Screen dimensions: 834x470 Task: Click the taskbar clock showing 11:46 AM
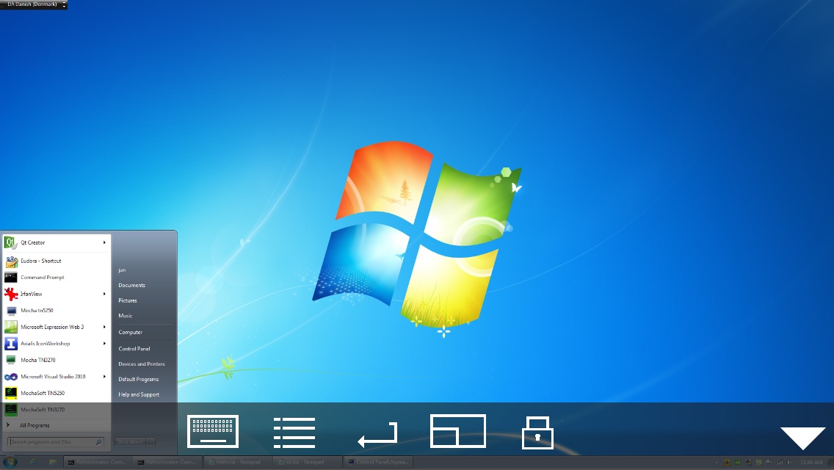[x=811, y=463]
